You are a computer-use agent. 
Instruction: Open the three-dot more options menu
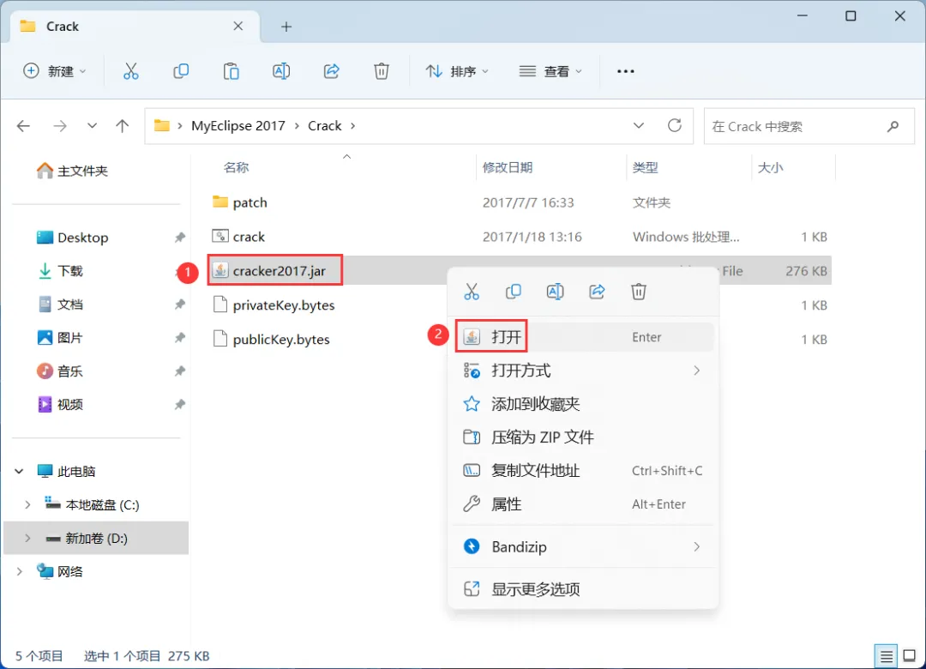click(625, 71)
